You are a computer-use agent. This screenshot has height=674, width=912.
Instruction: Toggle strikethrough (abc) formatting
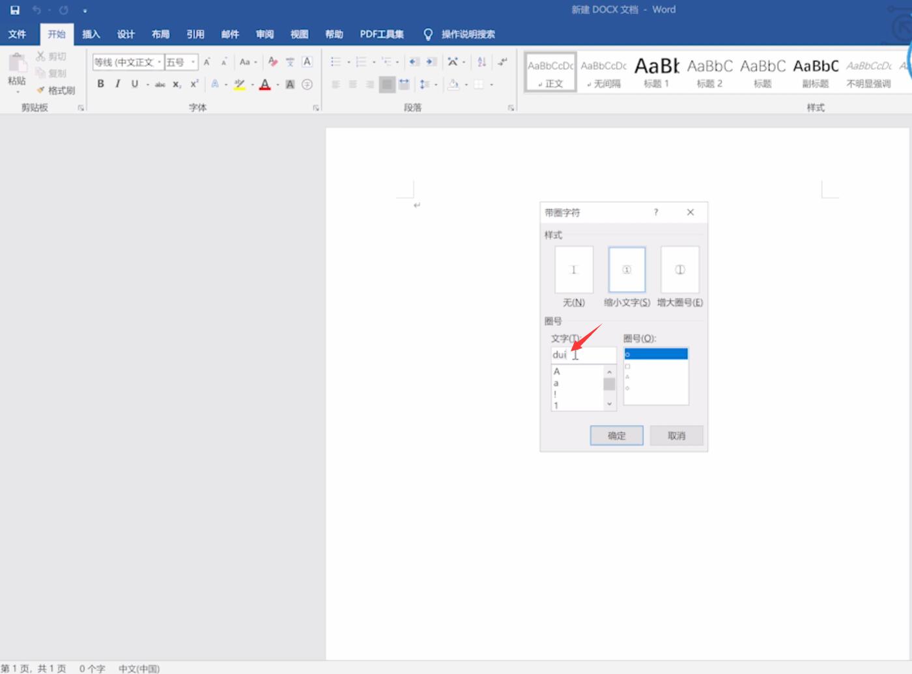[160, 84]
